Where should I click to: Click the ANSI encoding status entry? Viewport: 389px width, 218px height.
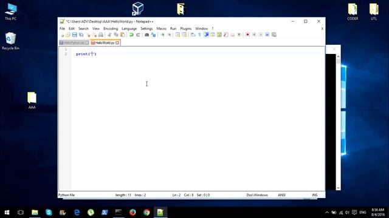click(281, 195)
